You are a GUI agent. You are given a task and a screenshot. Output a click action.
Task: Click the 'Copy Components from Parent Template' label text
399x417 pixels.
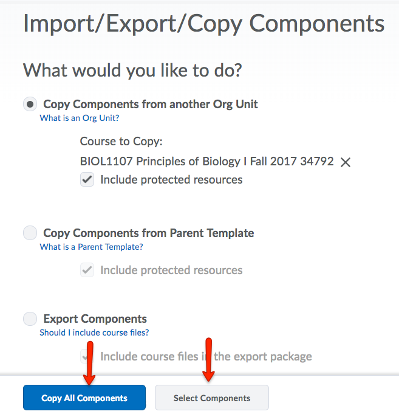click(x=149, y=233)
